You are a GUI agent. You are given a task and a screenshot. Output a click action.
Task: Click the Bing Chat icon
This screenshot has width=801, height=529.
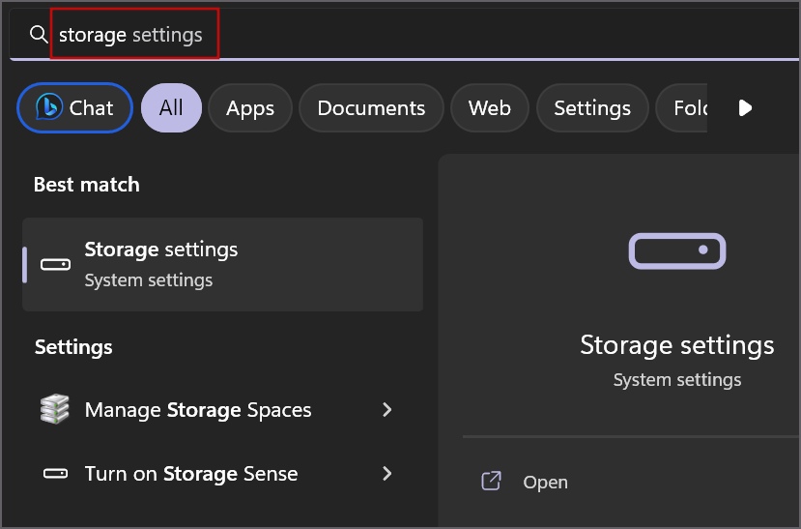49,107
